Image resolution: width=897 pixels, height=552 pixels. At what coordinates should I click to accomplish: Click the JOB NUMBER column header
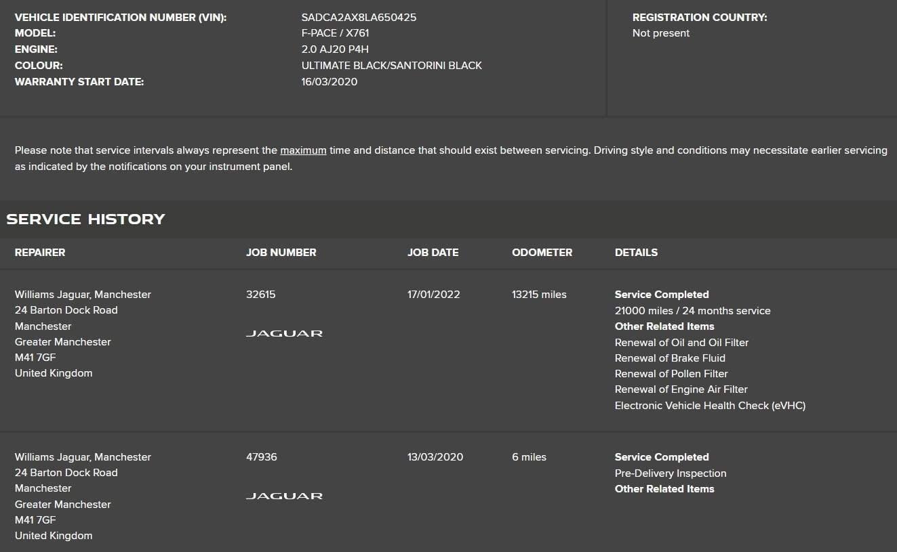coord(281,252)
